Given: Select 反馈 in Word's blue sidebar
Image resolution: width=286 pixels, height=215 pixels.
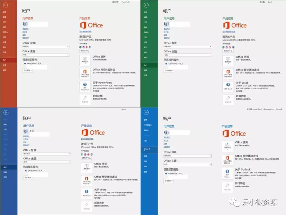Looking at the screenshot, I should [5, 172].
